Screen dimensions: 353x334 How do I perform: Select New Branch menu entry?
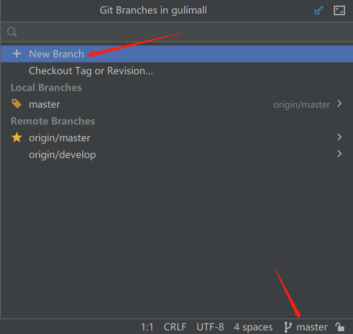coord(177,54)
